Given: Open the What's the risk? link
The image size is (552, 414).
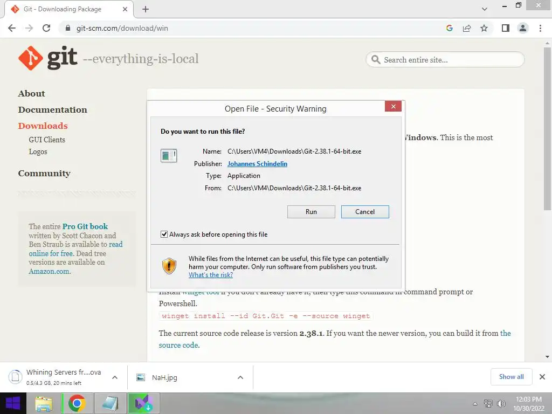Looking at the screenshot, I should (x=211, y=275).
